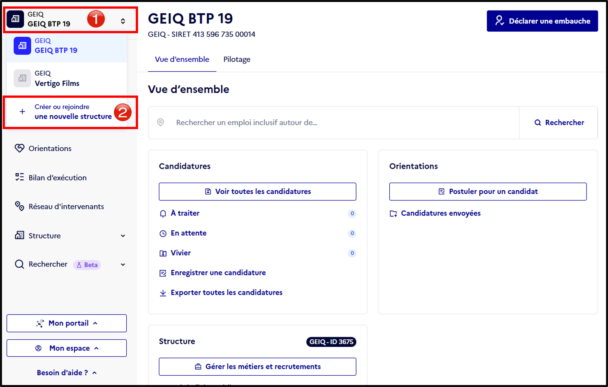Click the Bilan d'exécution checklist icon
The height and width of the screenshot is (387, 608).
click(x=20, y=177)
